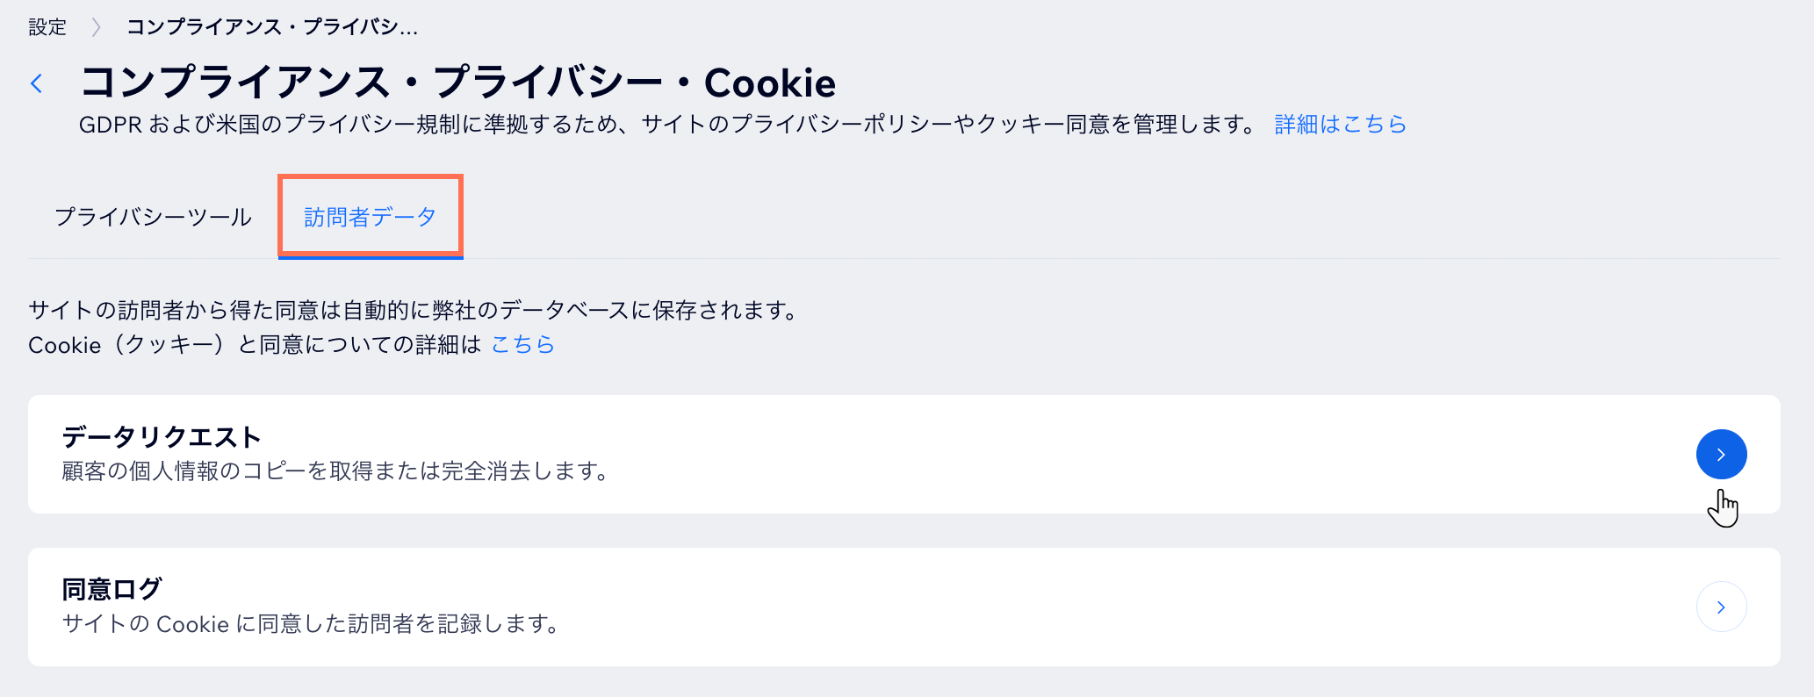Switch to the プライバシーツール tab
Screen dimensions: 1814x697
point(154,217)
